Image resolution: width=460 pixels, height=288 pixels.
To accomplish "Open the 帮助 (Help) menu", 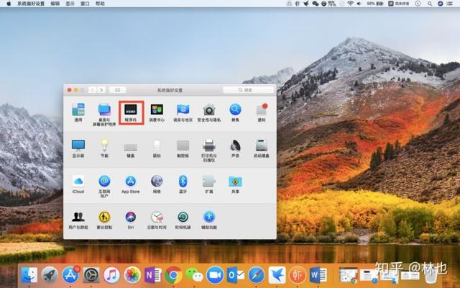I will pos(100,4).
